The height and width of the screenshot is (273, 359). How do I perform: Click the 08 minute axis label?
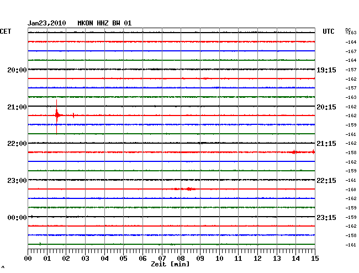[181, 259]
